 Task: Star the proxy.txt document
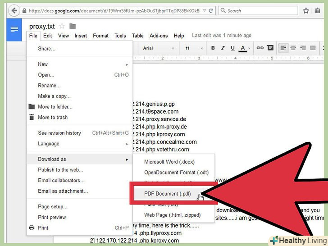(62, 26)
